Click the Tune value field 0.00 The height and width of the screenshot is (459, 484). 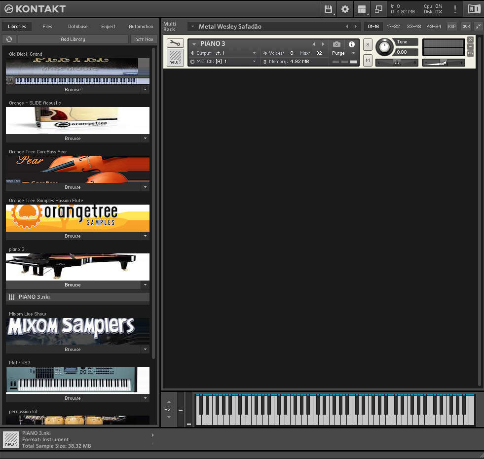click(x=406, y=52)
